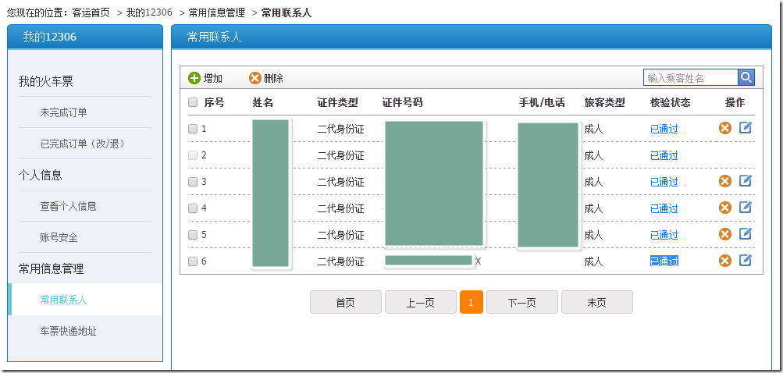
Task: Click 证件号码 column header
Action: (x=403, y=103)
